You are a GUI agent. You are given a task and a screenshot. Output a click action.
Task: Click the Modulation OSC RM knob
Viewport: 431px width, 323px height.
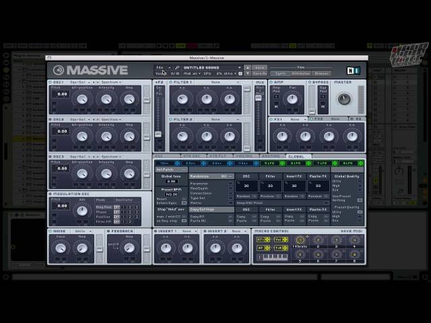pos(82,211)
